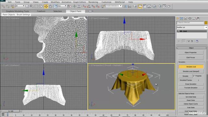
Task: Toggle the Cloth modifier lightbulb
Action: pyautogui.click(x=178, y=31)
